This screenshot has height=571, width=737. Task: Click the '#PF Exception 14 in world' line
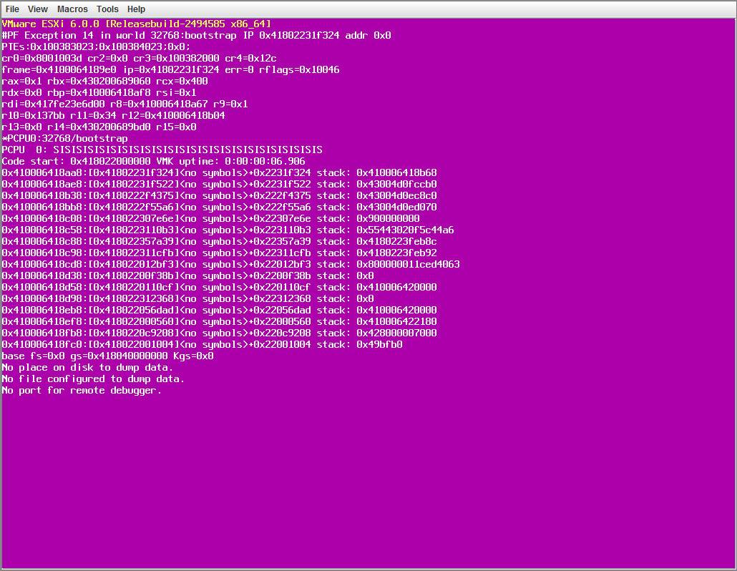[x=197, y=35]
